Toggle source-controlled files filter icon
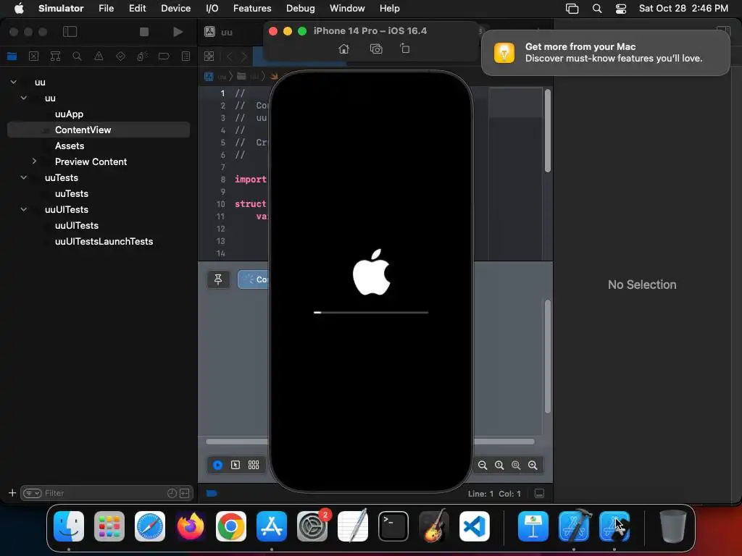The height and width of the screenshot is (556, 742). tap(185, 493)
